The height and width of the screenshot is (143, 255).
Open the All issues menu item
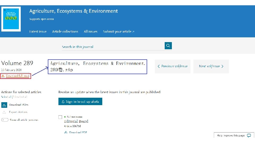coord(91,32)
